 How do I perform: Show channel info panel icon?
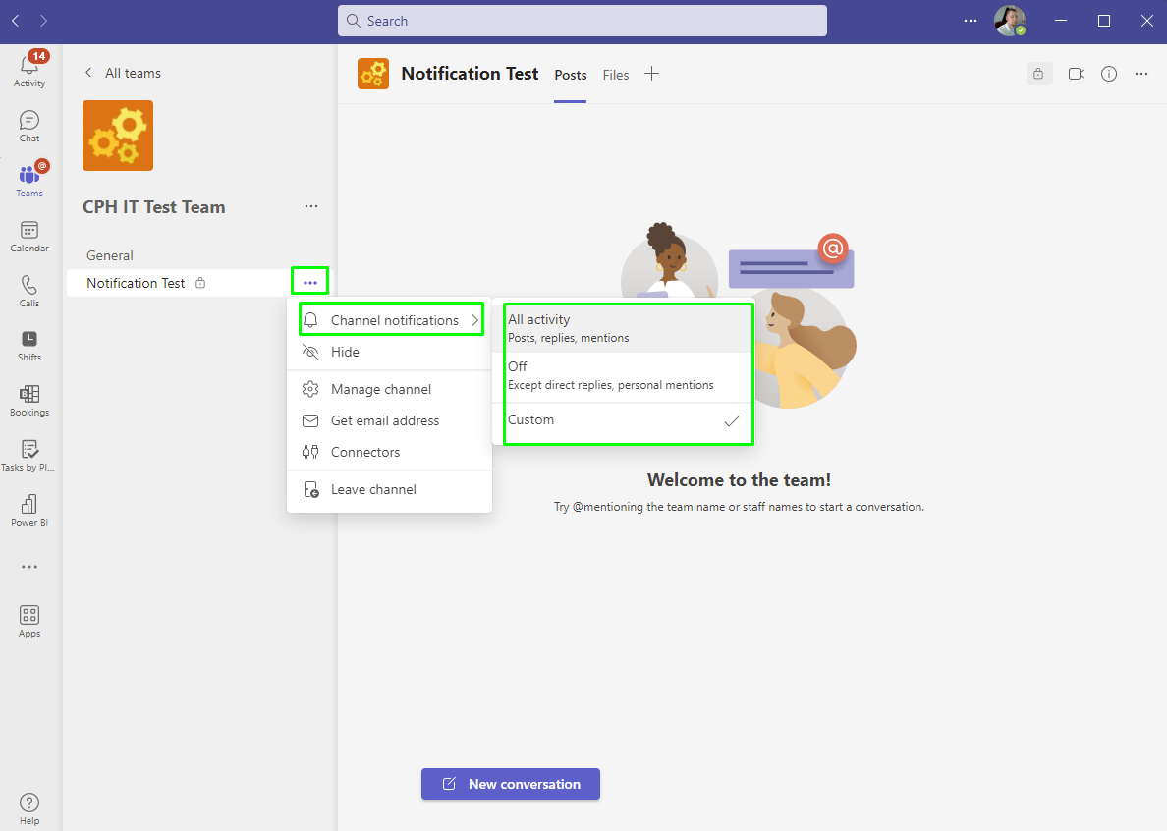pos(1109,74)
